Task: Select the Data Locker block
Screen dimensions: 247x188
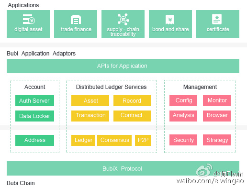Action: 34,116
